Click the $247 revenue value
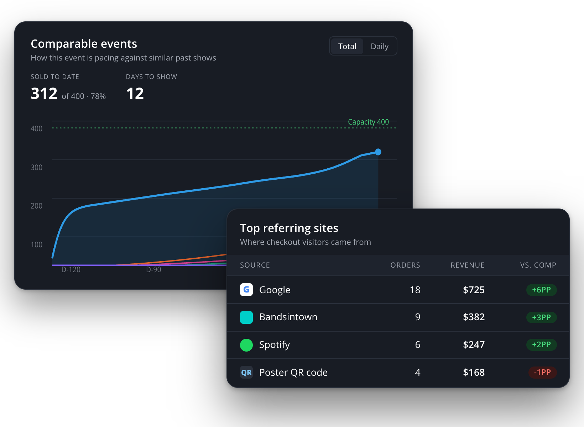This screenshot has height=427, width=584. (474, 345)
